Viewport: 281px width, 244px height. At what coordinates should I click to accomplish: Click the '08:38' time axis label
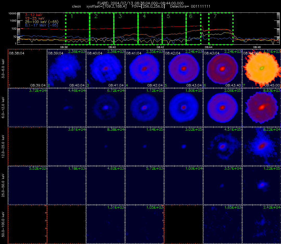point(64,47)
